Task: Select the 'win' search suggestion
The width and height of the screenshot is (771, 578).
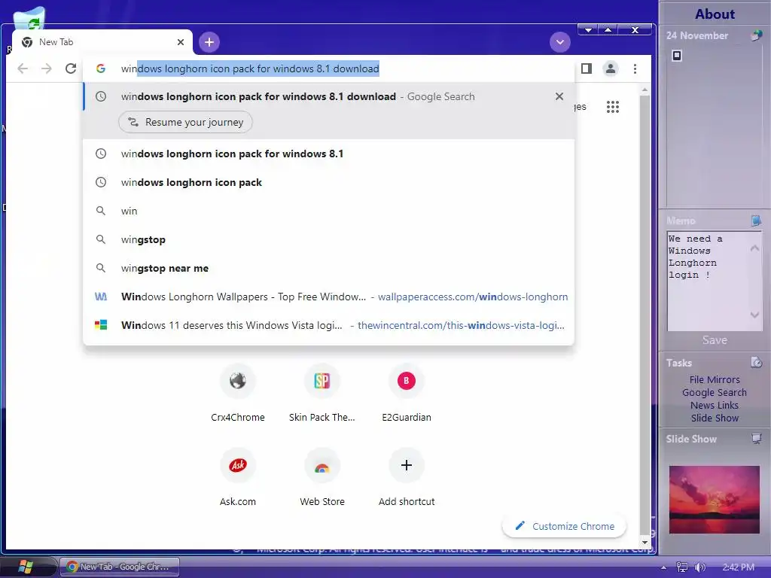Action: pyautogui.click(x=328, y=211)
